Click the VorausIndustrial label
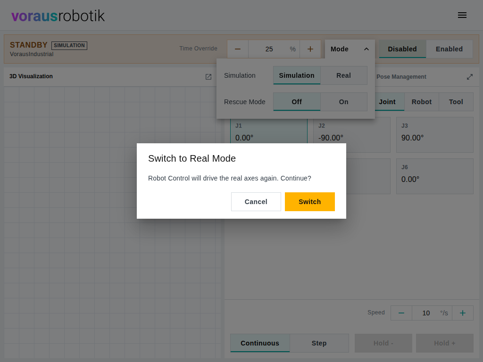 [x=32, y=54]
